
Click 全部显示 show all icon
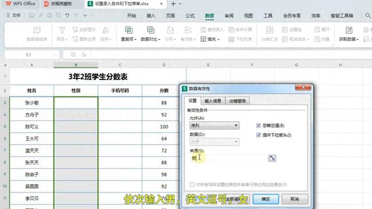pos(75,30)
